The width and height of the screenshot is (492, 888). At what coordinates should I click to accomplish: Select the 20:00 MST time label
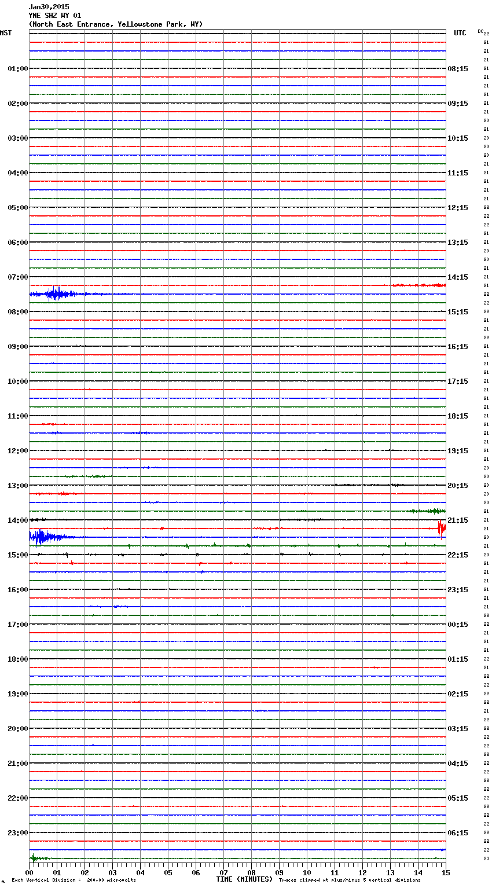(x=18, y=729)
